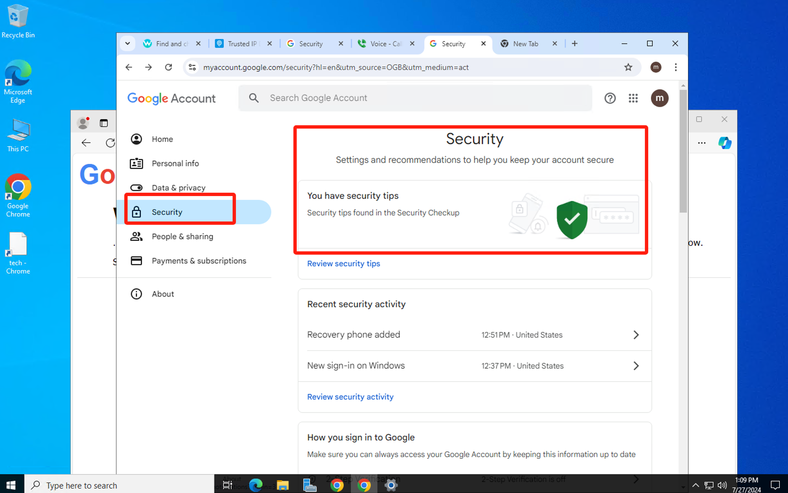Click the Copilot icon in the Edge window
788x493 pixels.
(x=725, y=143)
